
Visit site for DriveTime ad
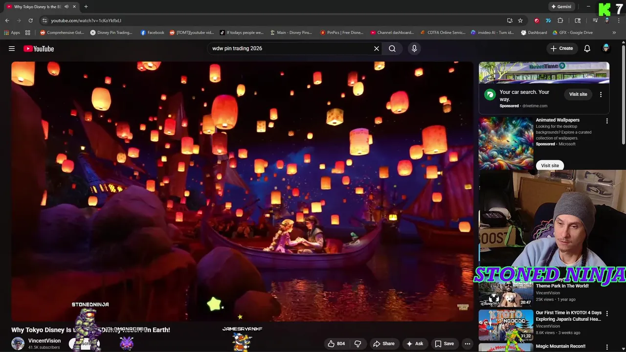578,94
